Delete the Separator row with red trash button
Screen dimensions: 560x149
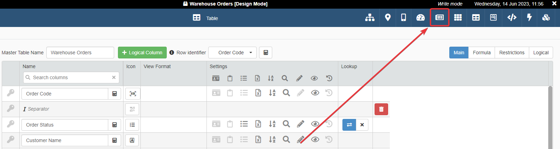coord(381,109)
